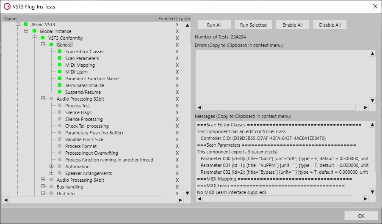This screenshot has height=224, width=382.
Task: Collapse the Global Instance node
Action: tap(26, 31)
